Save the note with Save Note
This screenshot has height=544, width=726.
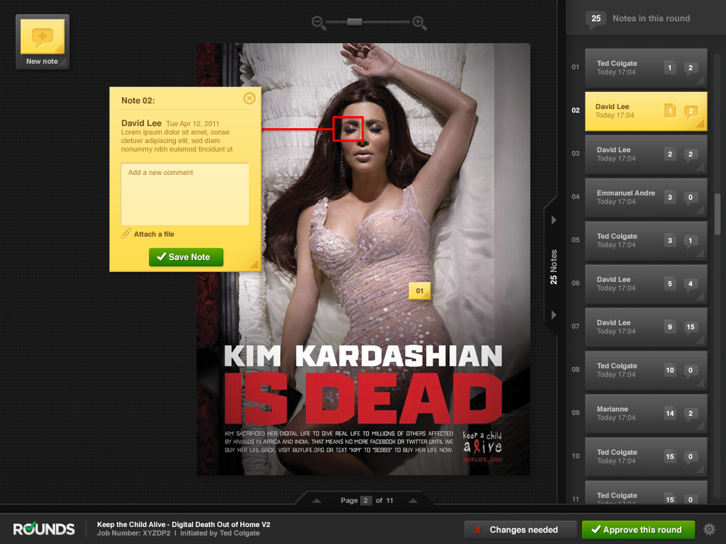tap(186, 256)
